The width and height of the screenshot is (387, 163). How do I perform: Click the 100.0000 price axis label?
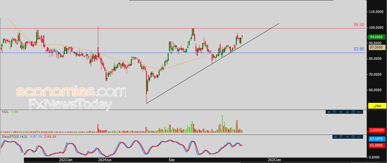coord(376,27)
